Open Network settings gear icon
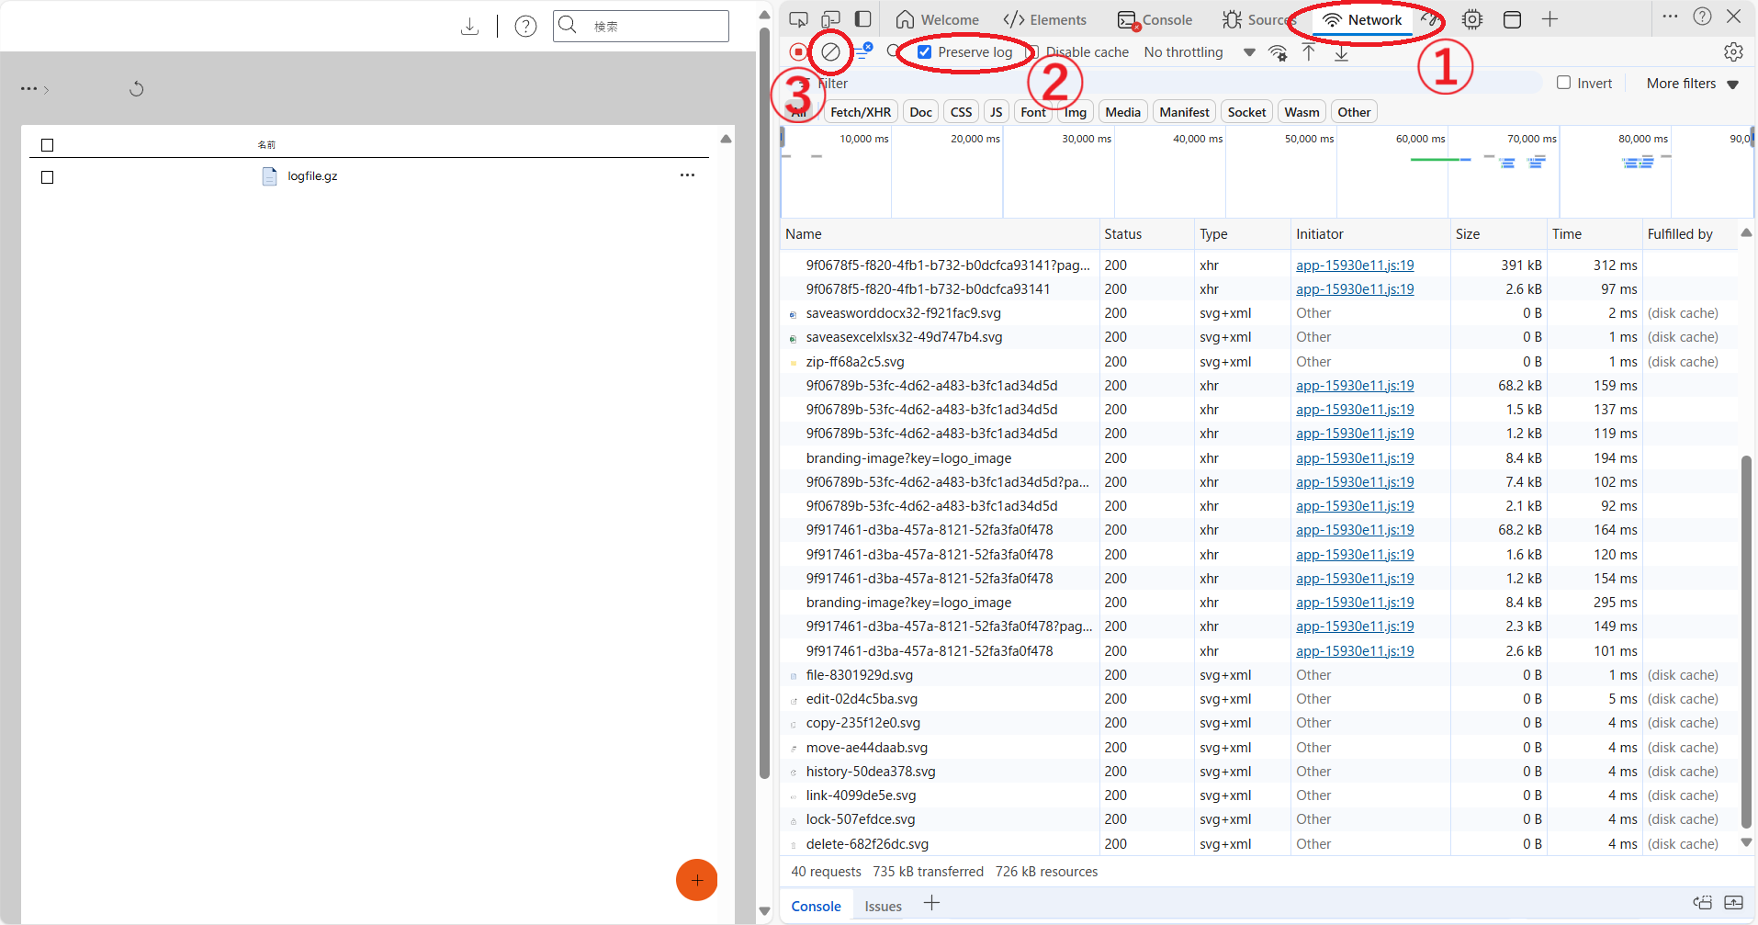This screenshot has width=1758, height=925. tap(1733, 52)
